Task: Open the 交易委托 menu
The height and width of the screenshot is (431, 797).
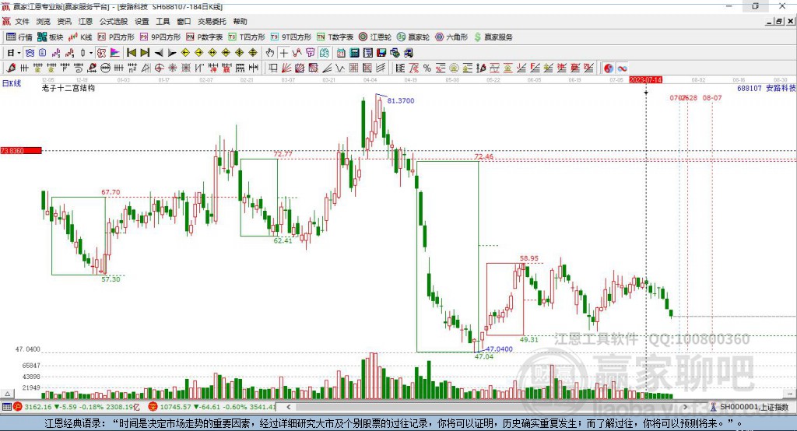Action: pos(212,21)
